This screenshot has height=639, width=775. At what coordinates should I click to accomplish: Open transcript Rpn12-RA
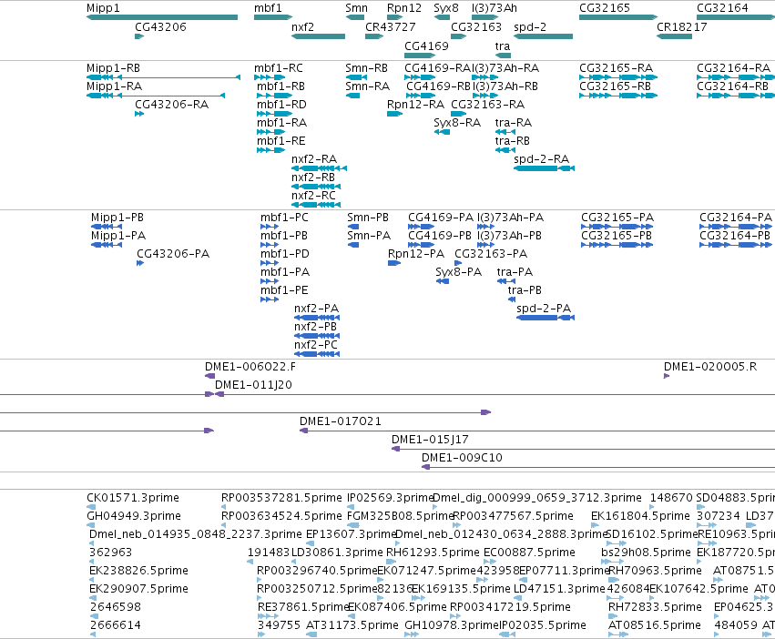pos(395,114)
